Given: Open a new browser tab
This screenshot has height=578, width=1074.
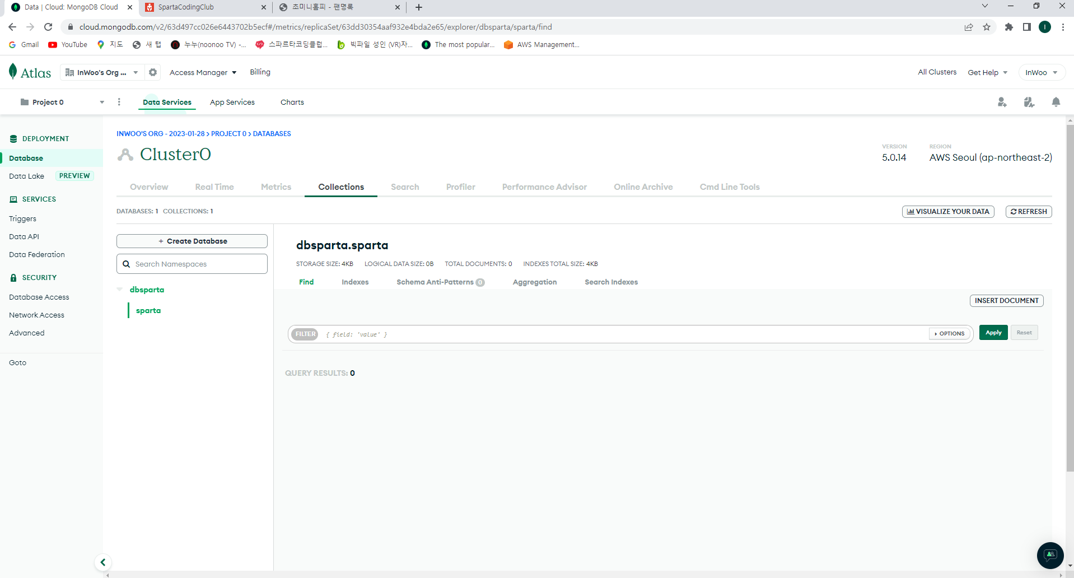Looking at the screenshot, I should pyautogui.click(x=419, y=7).
